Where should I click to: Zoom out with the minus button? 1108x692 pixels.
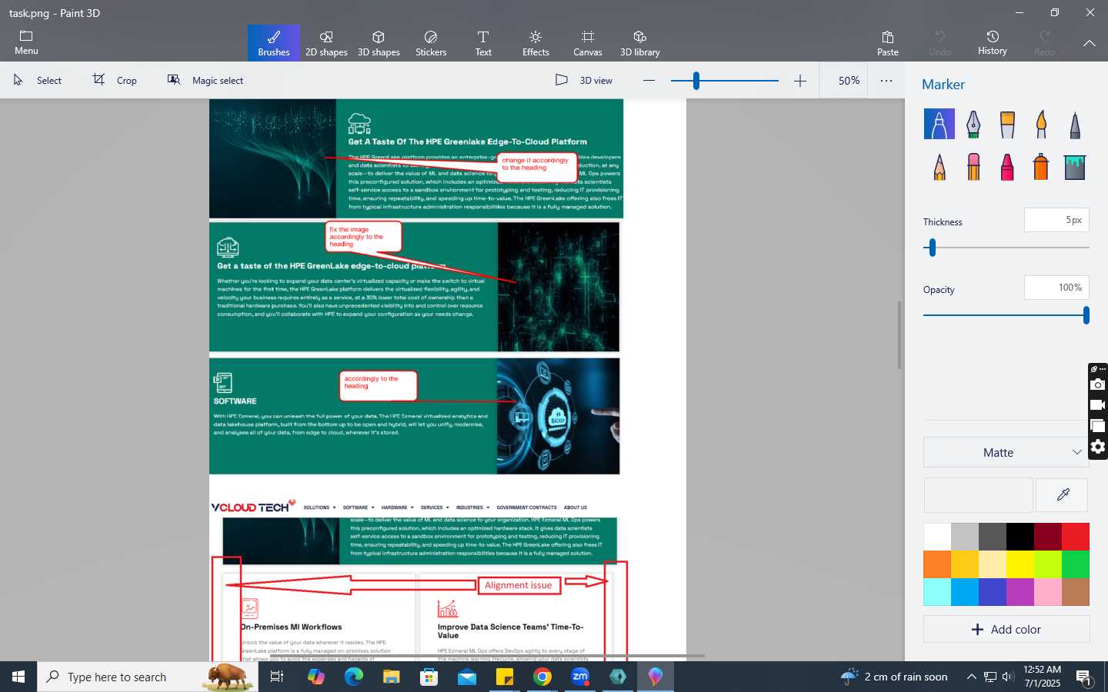[x=649, y=81]
